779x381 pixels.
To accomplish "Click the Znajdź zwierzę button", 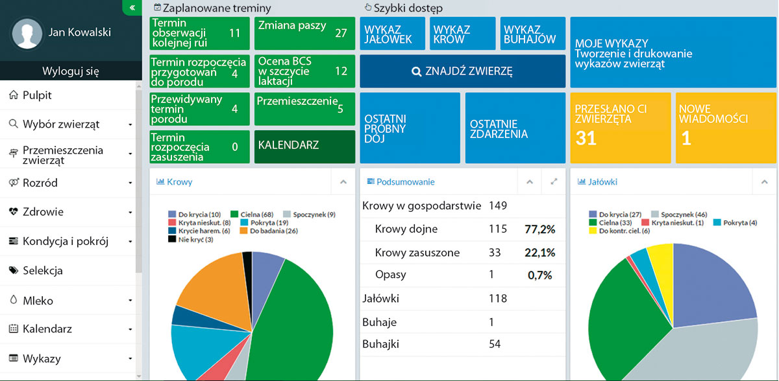I will (463, 71).
